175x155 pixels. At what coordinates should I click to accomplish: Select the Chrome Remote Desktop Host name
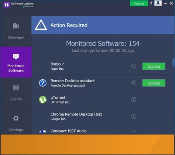[x=76, y=114]
